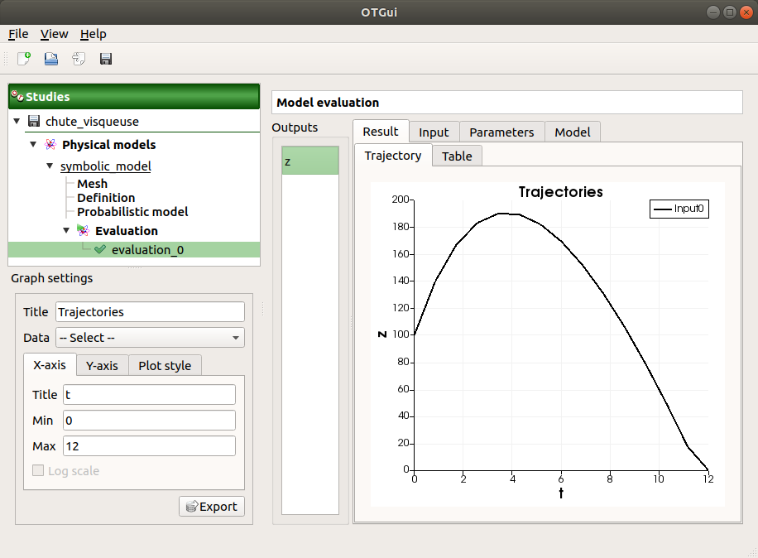This screenshot has width=758, height=558.
Task: Click the Export button
Action: coord(212,506)
